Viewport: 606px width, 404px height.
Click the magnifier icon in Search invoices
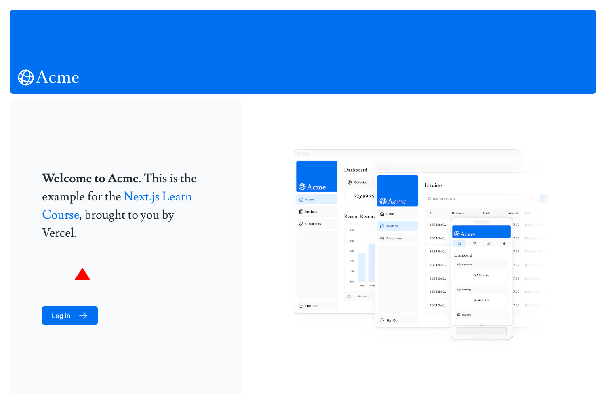pyautogui.click(x=429, y=198)
